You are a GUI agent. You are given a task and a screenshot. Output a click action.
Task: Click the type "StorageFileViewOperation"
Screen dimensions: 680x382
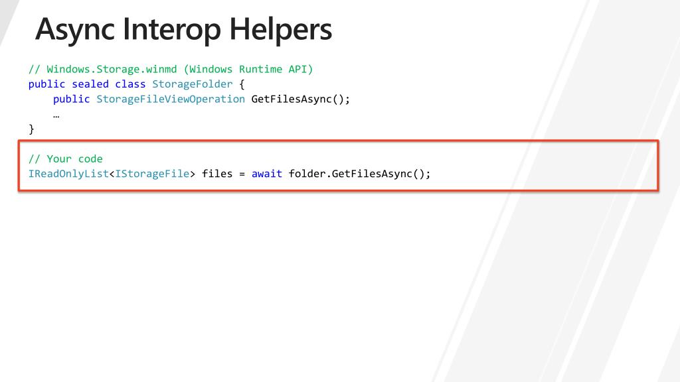(x=171, y=99)
